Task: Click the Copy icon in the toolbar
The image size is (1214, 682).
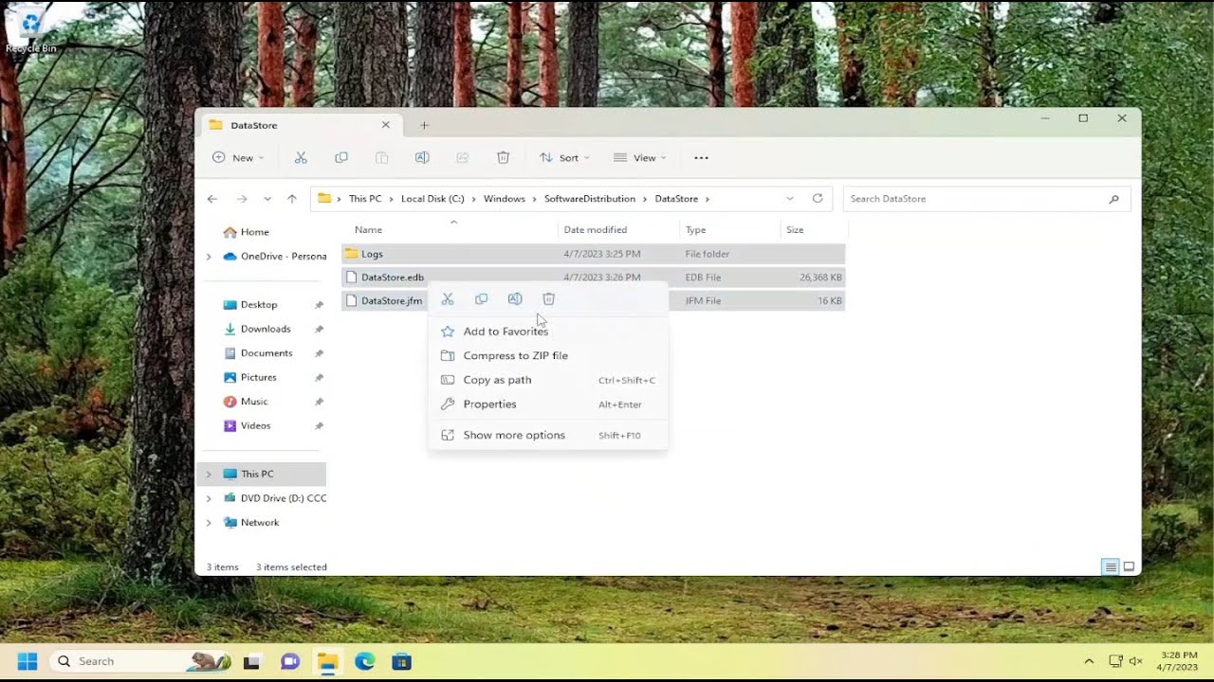Action: pos(341,158)
